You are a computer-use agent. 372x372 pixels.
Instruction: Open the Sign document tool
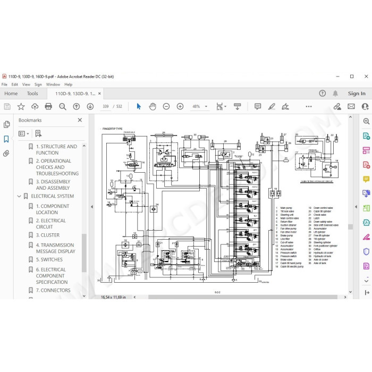(x=285, y=106)
